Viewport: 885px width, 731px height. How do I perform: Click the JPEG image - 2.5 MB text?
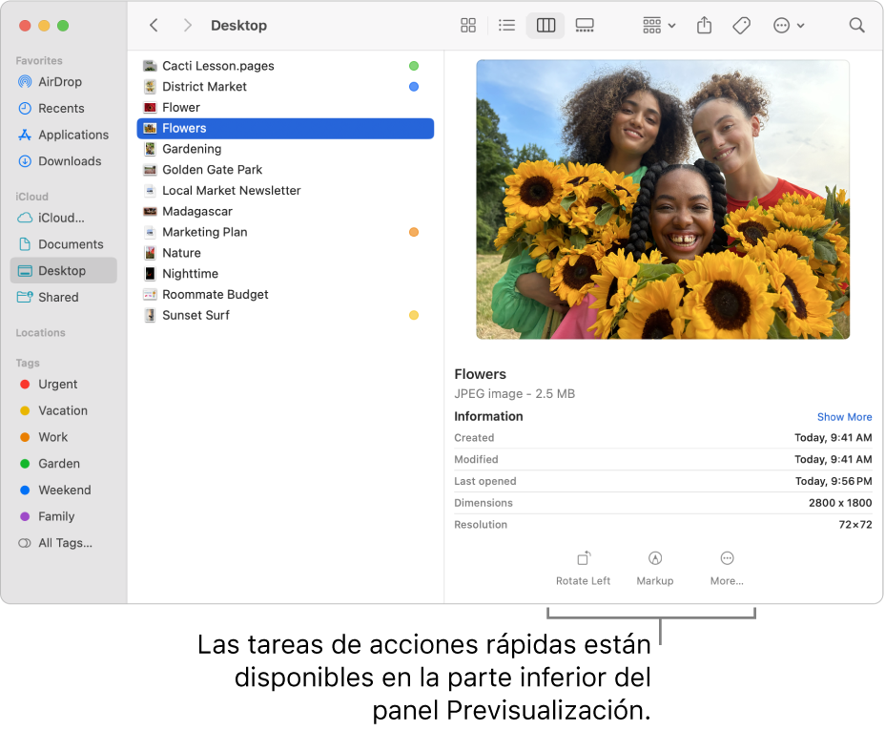514,394
